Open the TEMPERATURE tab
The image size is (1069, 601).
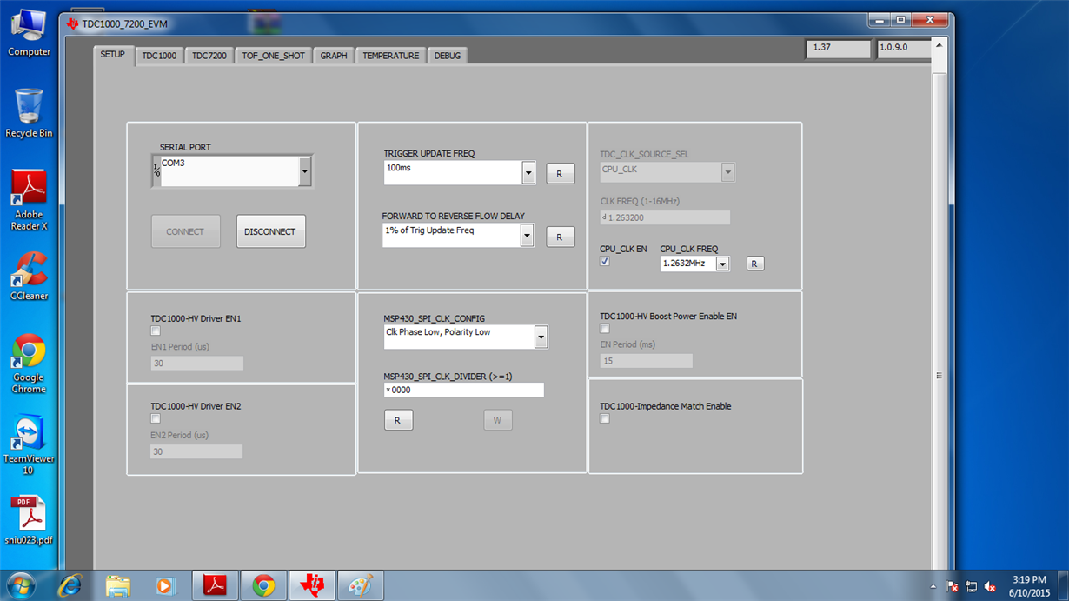pos(391,56)
